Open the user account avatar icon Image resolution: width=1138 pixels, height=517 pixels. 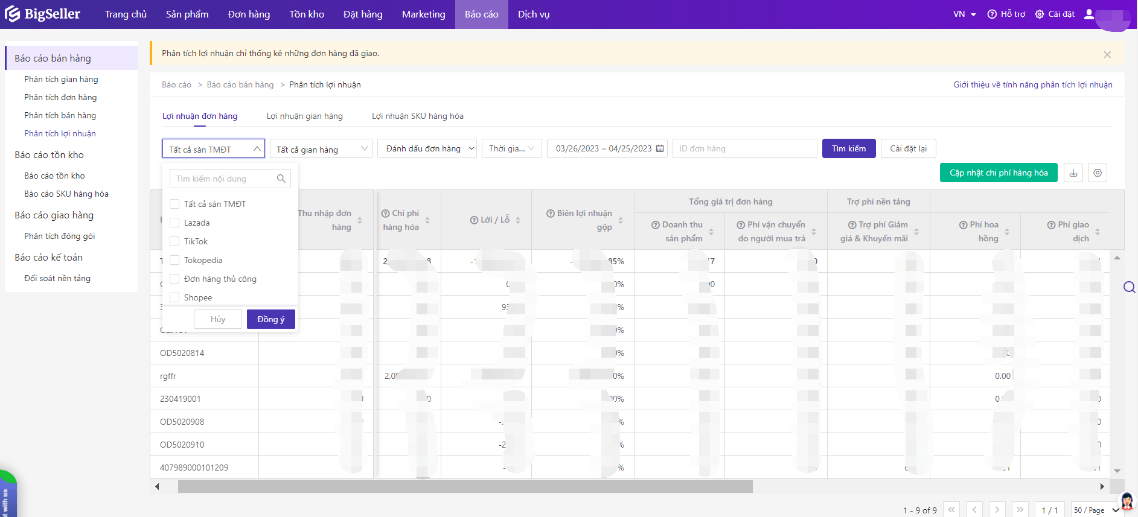[1088, 14]
